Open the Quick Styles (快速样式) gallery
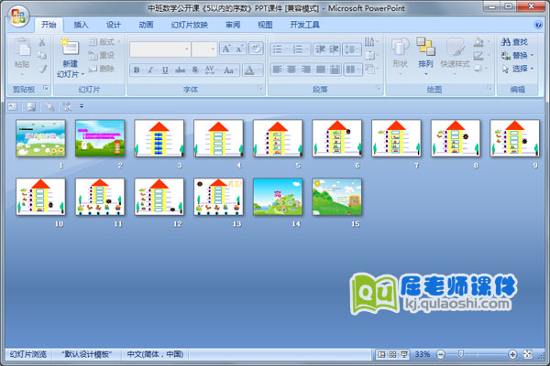The height and width of the screenshot is (366, 550). click(x=454, y=55)
